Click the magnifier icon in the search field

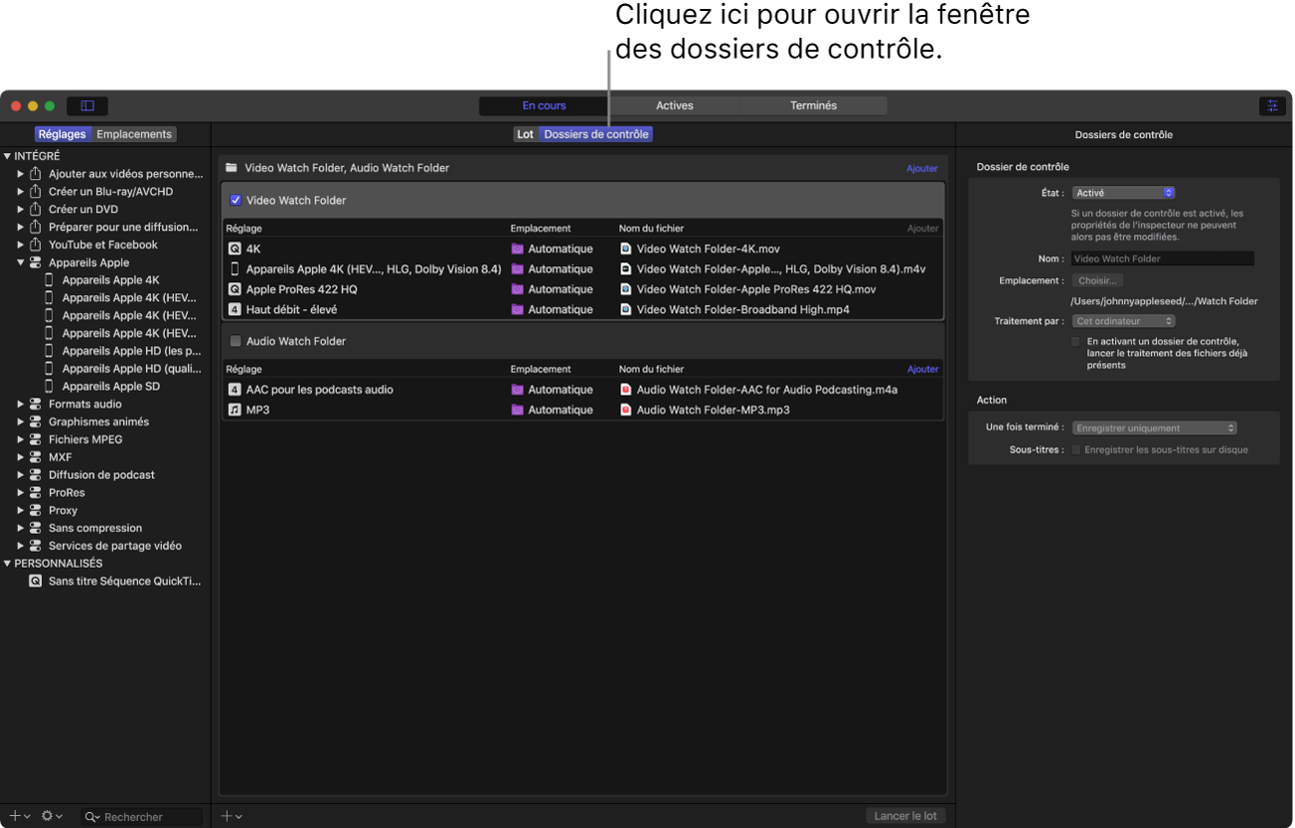click(x=89, y=816)
